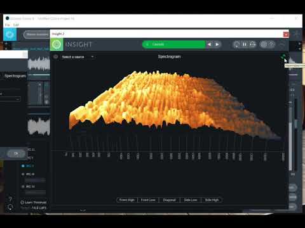Click the Spectrogram title in Insight
Image resolution: width=305 pixels, height=228 pixels.
click(x=169, y=56)
